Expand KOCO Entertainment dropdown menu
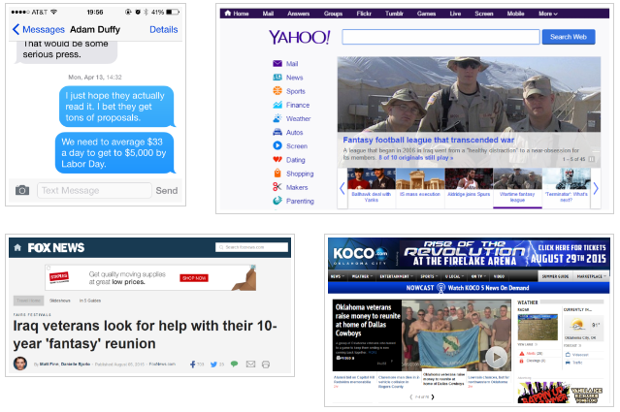The width and height of the screenshot is (620, 412). coord(396,276)
